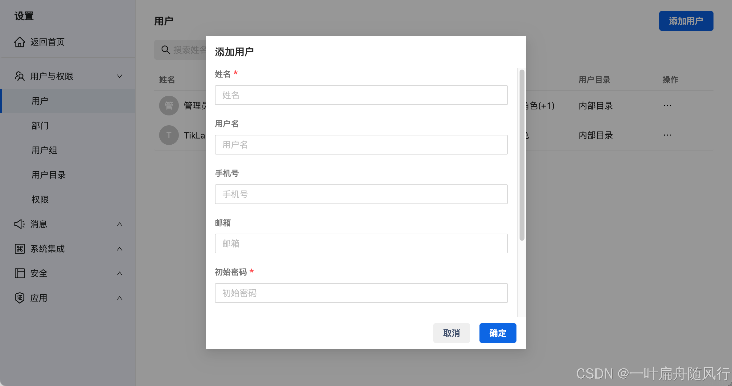This screenshot has width=732, height=386.
Task: Go back via 返回首页
Action: (x=47, y=42)
